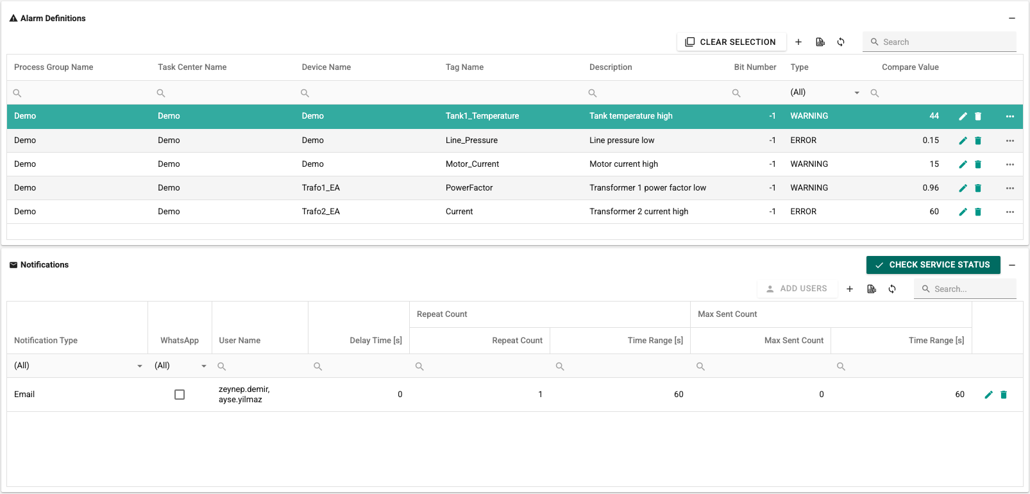Toggle WhatsApp checkbox for Email notification
Screen dimensions: 1030x494
pos(180,395)
